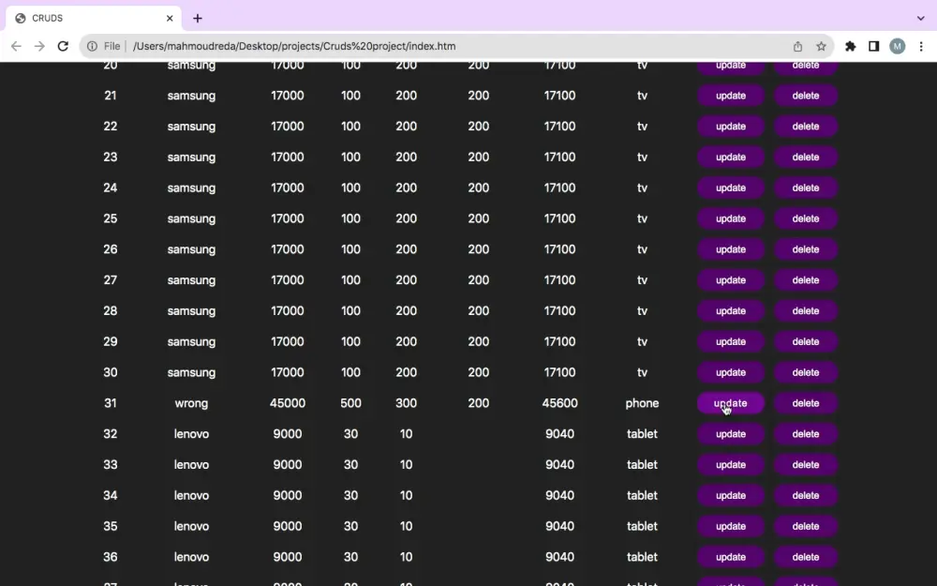Go forward using browser forward arrow
This screenshot has width=937, height=586.
click(x=39, y=46)
